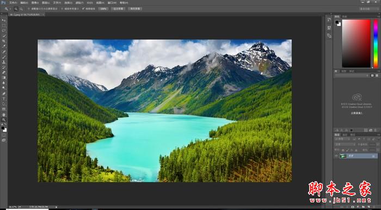Select the Move tool

click(x=4, y=20)
